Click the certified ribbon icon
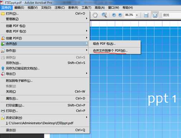The image size is (181, 138). (3, 68)
